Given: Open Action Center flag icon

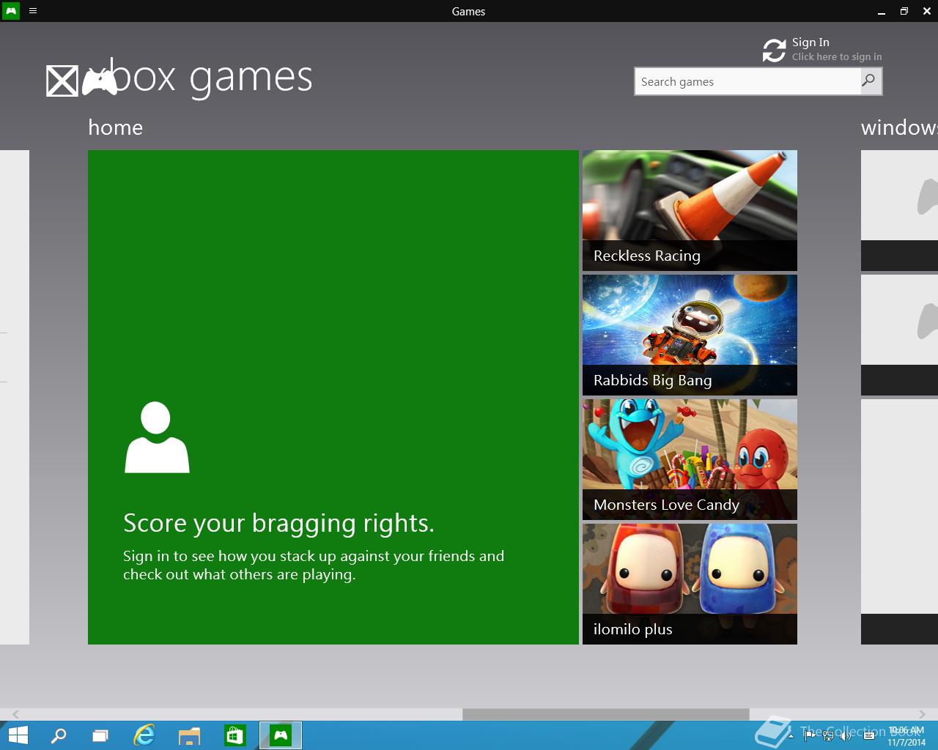Looking at the screenshot, I should point(810,735).
